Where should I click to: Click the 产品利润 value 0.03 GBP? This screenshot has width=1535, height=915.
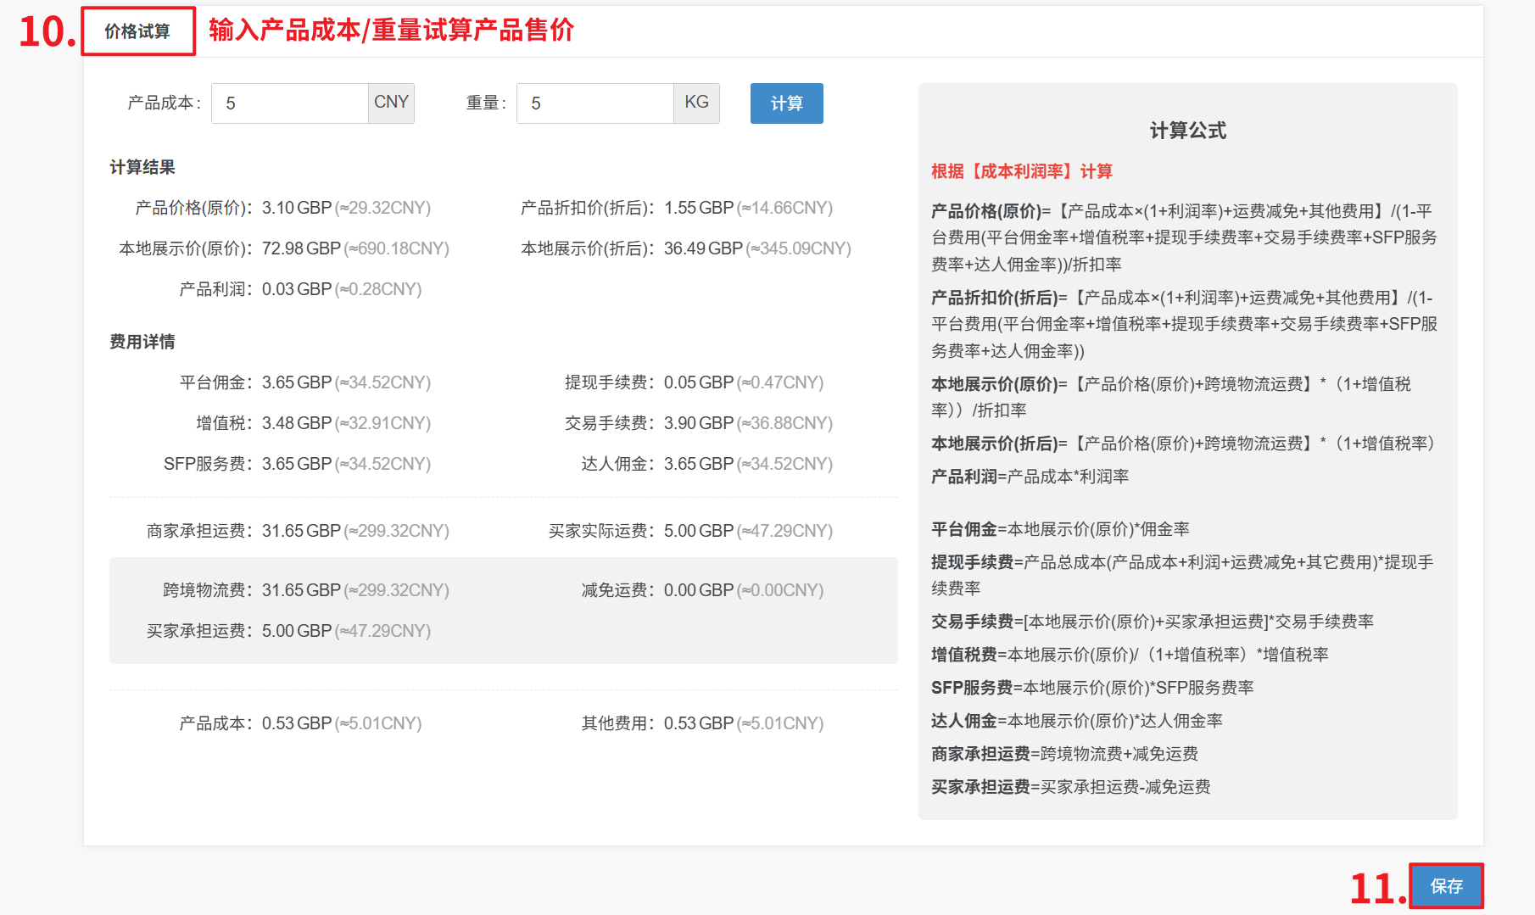click(296, 289)
